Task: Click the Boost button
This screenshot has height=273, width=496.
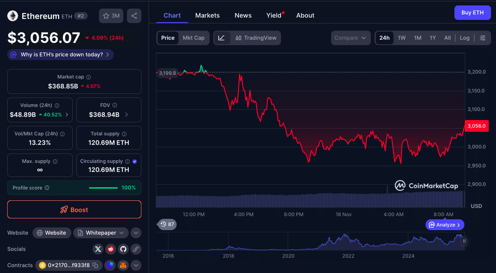Action: click(75, 209)
